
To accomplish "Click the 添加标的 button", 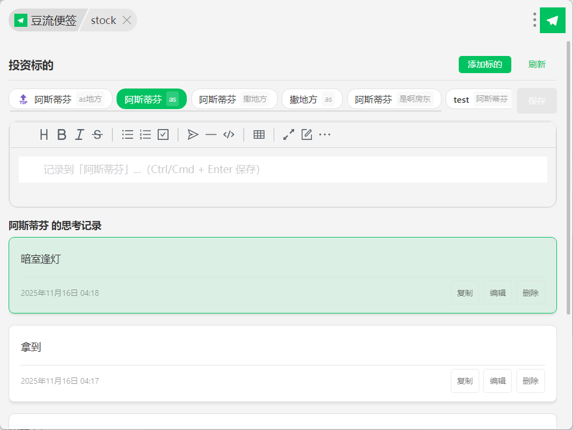I will pyautogui.click(x=484, y=65).
